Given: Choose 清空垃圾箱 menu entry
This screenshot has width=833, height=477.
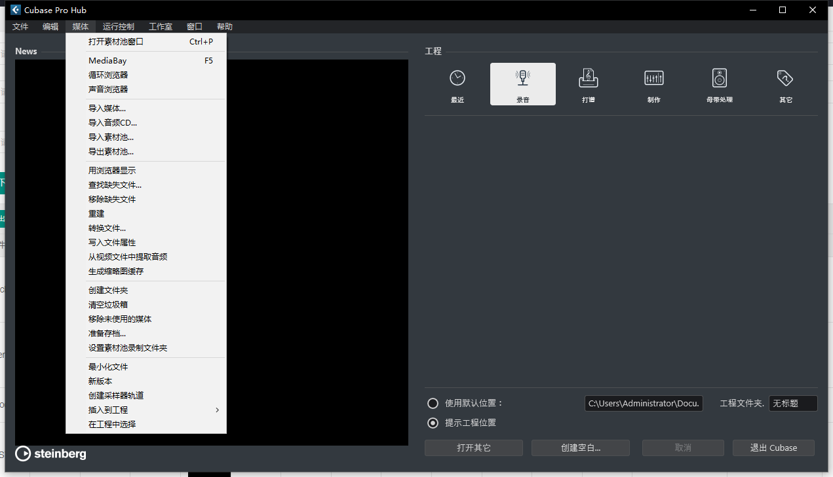Looking at the screenshot, I should click(x=146, y=305).
